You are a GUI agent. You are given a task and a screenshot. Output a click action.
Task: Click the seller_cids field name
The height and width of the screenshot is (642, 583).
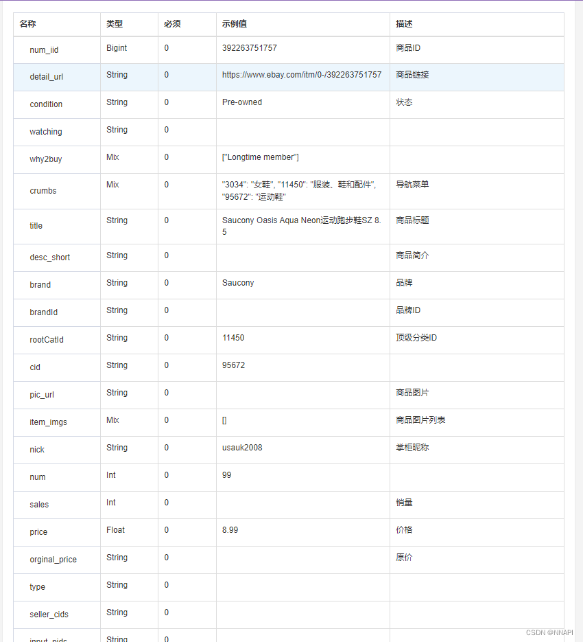49,614
